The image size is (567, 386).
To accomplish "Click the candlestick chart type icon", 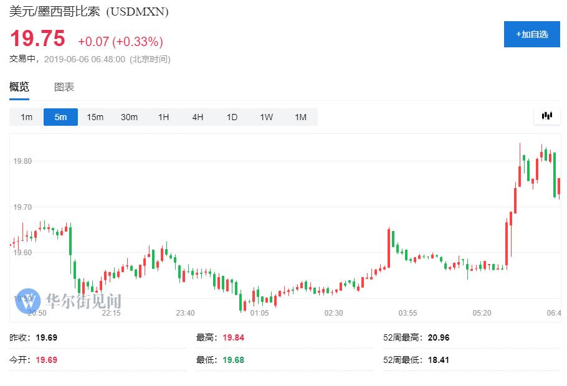I will pos(547,116).
